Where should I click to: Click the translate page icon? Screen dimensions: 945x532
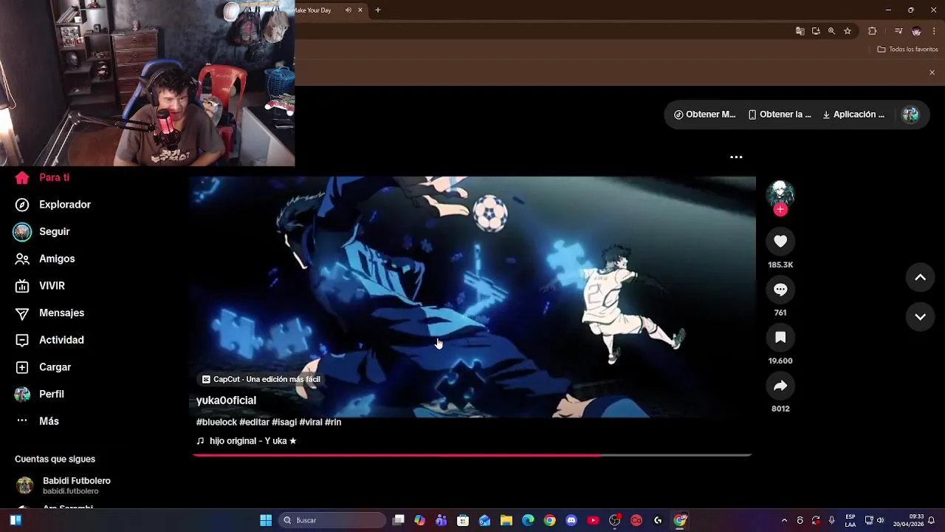[800, 31]
